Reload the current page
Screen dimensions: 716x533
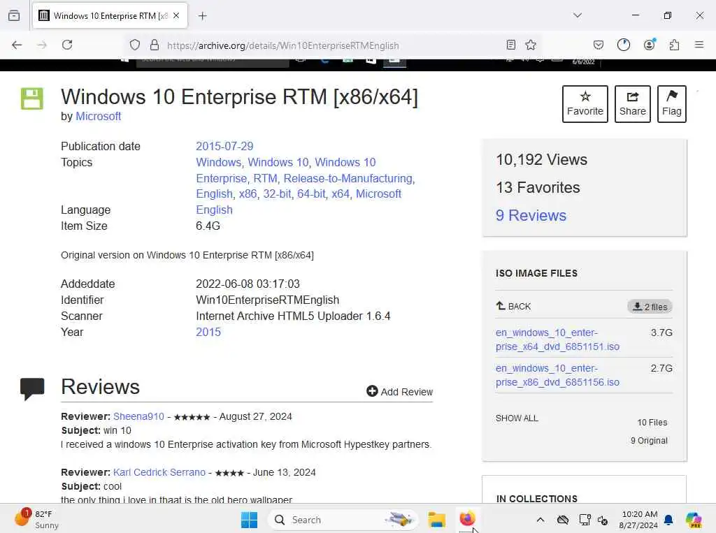coord(67,45)
